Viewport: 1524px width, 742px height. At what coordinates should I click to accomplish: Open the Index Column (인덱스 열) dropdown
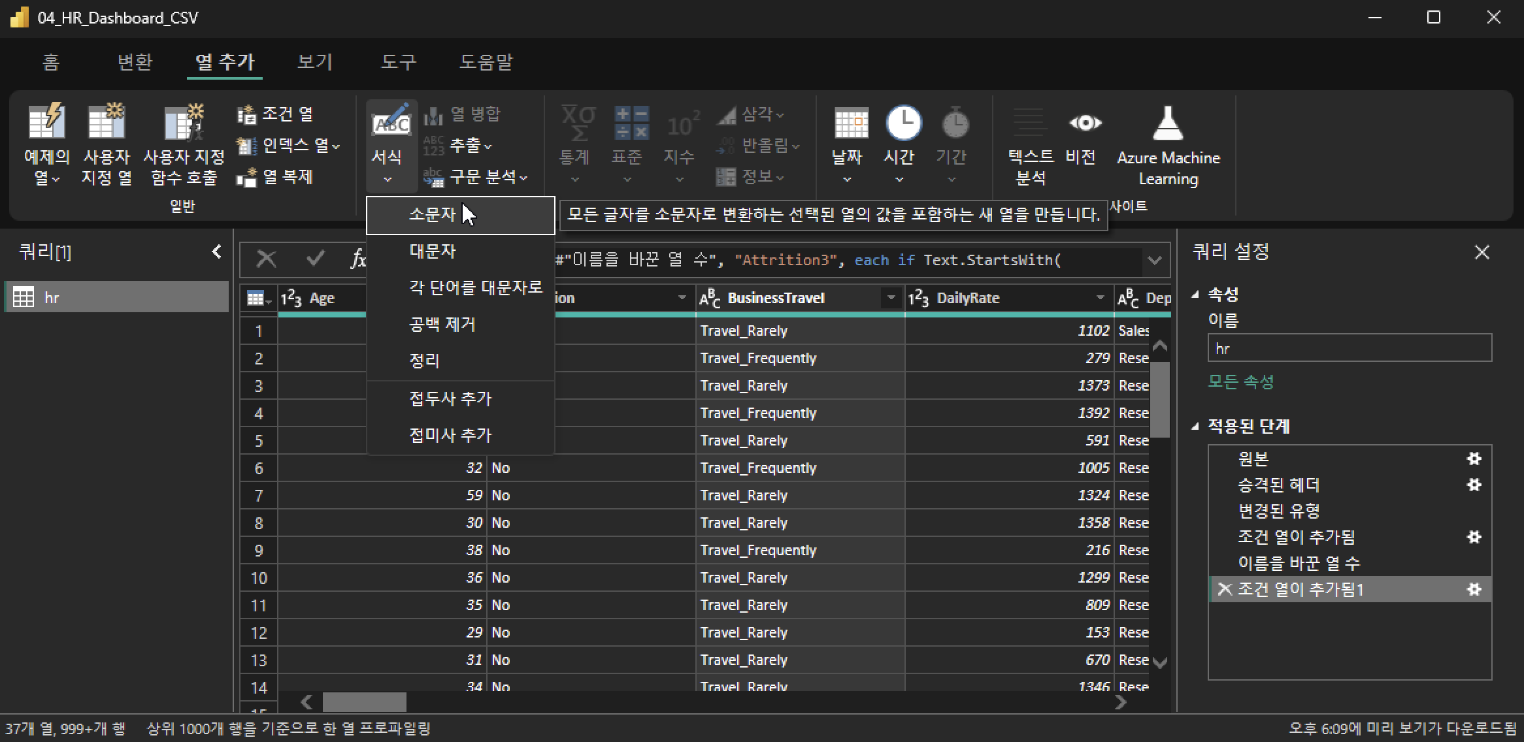click(335, 146)
